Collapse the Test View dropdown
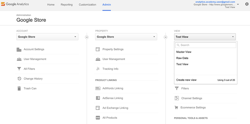 point(205,37)
